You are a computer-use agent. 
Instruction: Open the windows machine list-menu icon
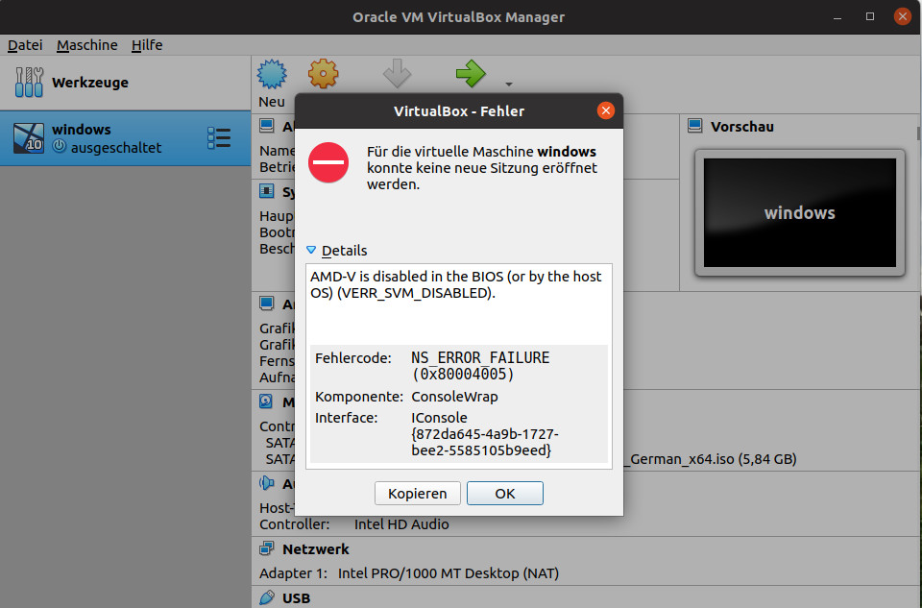pyautogui.click(x=219, y=138)
